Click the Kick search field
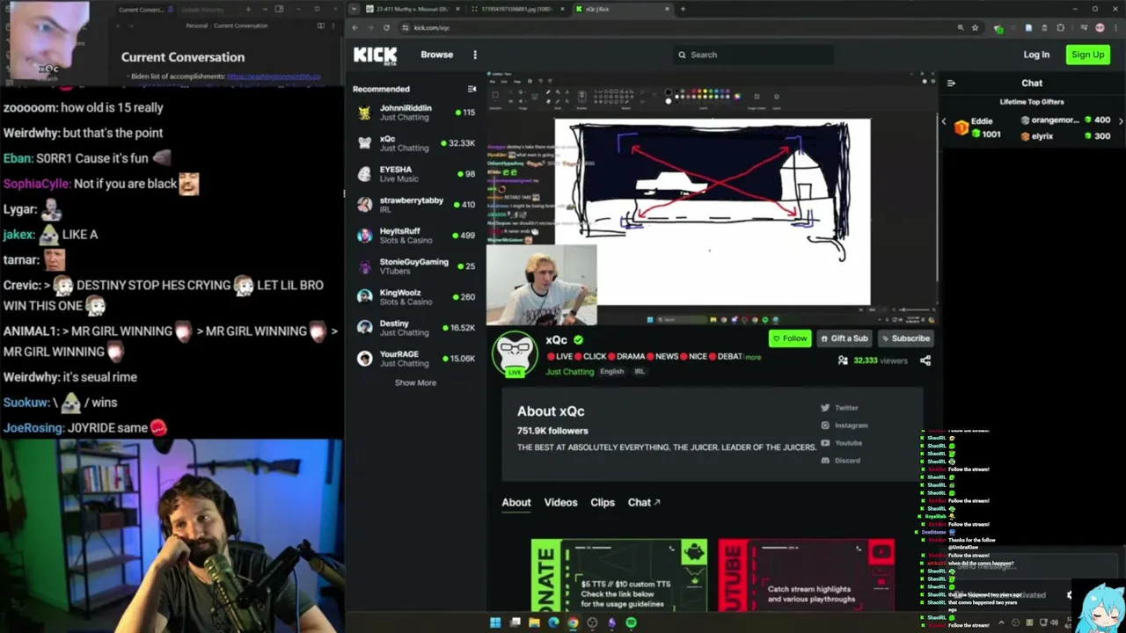Screen dimensions: 1126x633 coord(752,55)
